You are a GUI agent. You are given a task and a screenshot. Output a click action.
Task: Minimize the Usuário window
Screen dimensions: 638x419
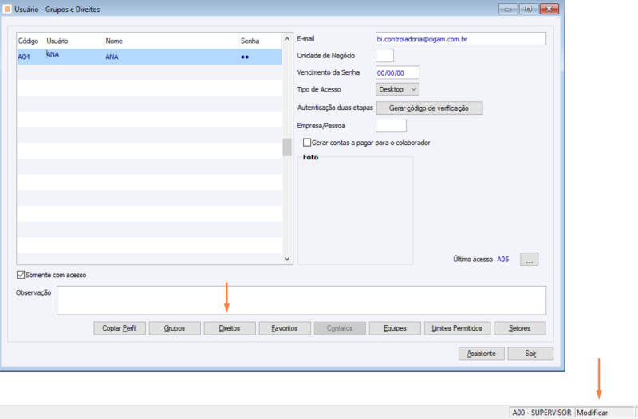pos(508,9)
